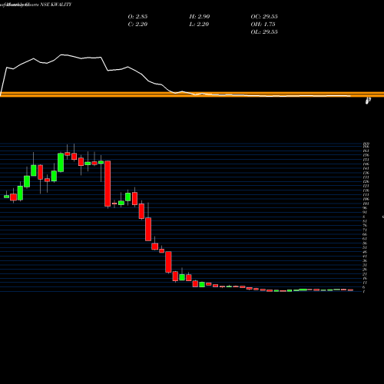
Task: Click the '151' price axis label
Action: [x=366, y=160]
